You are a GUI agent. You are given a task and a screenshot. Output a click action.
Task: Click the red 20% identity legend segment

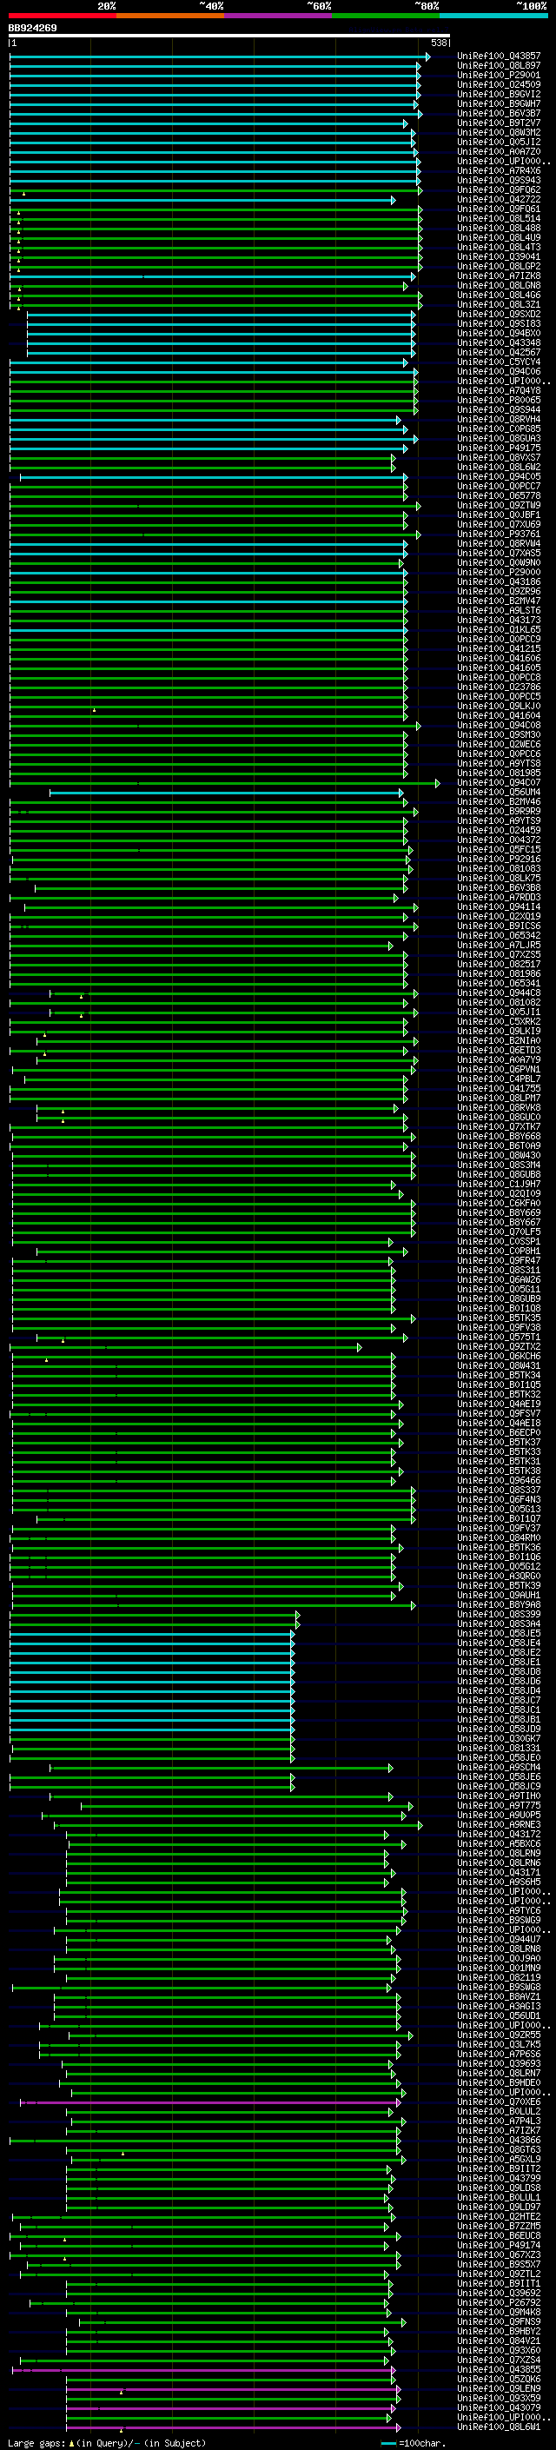pos(63,16)
